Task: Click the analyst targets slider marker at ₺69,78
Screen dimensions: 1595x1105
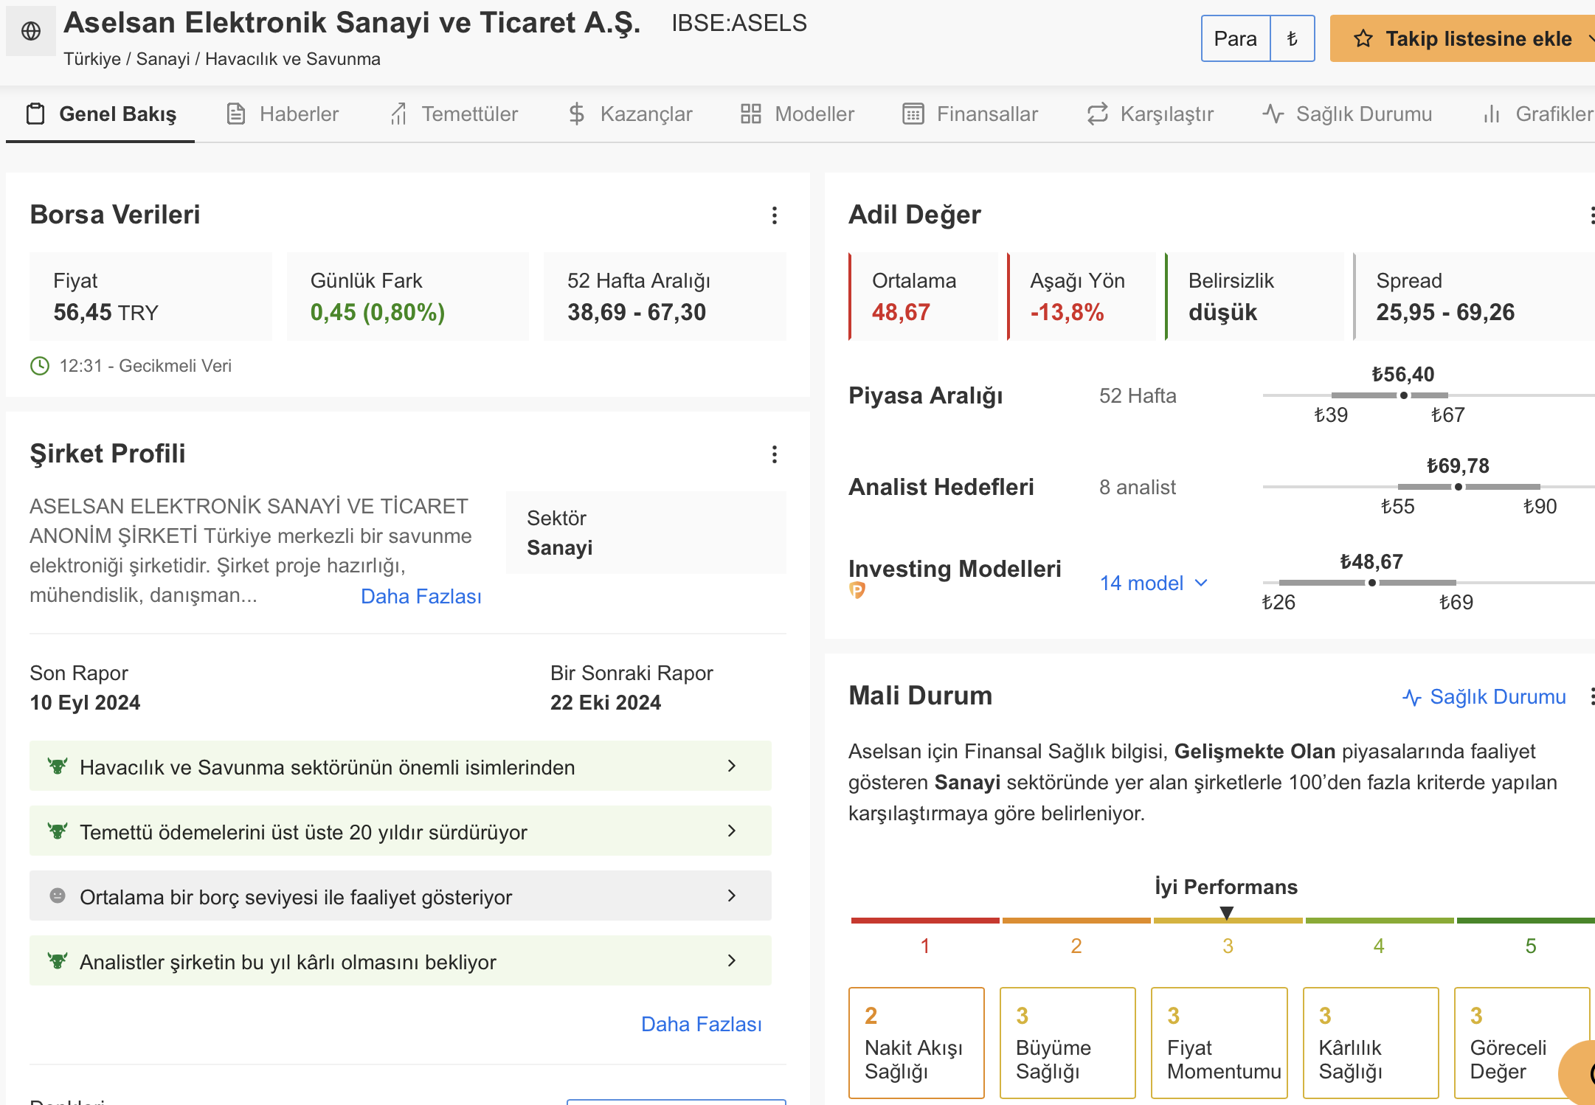Action: [x=1459, y=487]
